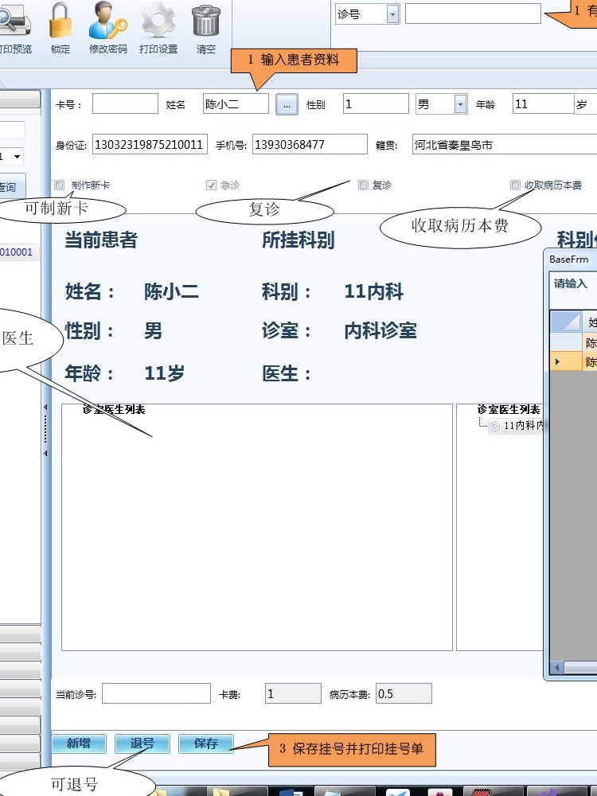This screenshot has width=597, height=796.
Task: Enable the 制作新卡 checkbox
Action: (60, 185)
